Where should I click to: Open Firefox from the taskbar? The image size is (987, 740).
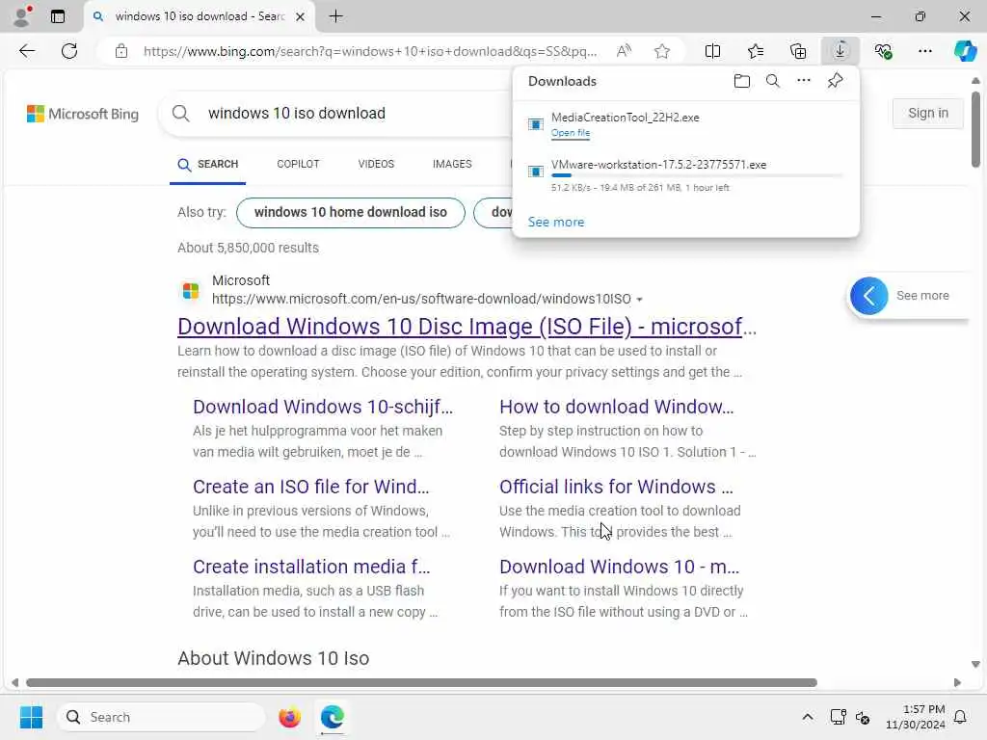click(x=289, y=717)
